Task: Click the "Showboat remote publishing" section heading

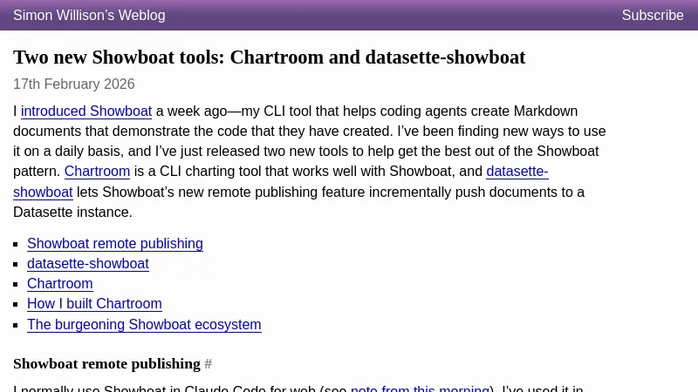Action: tap(106, 364)
